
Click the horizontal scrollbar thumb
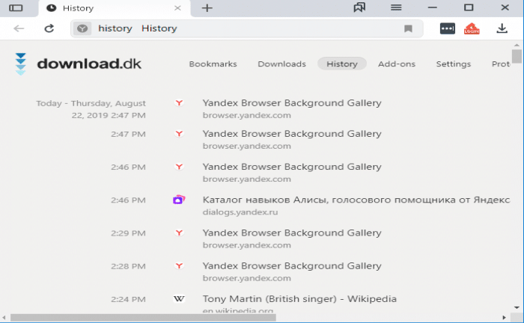tap(143, 317)
